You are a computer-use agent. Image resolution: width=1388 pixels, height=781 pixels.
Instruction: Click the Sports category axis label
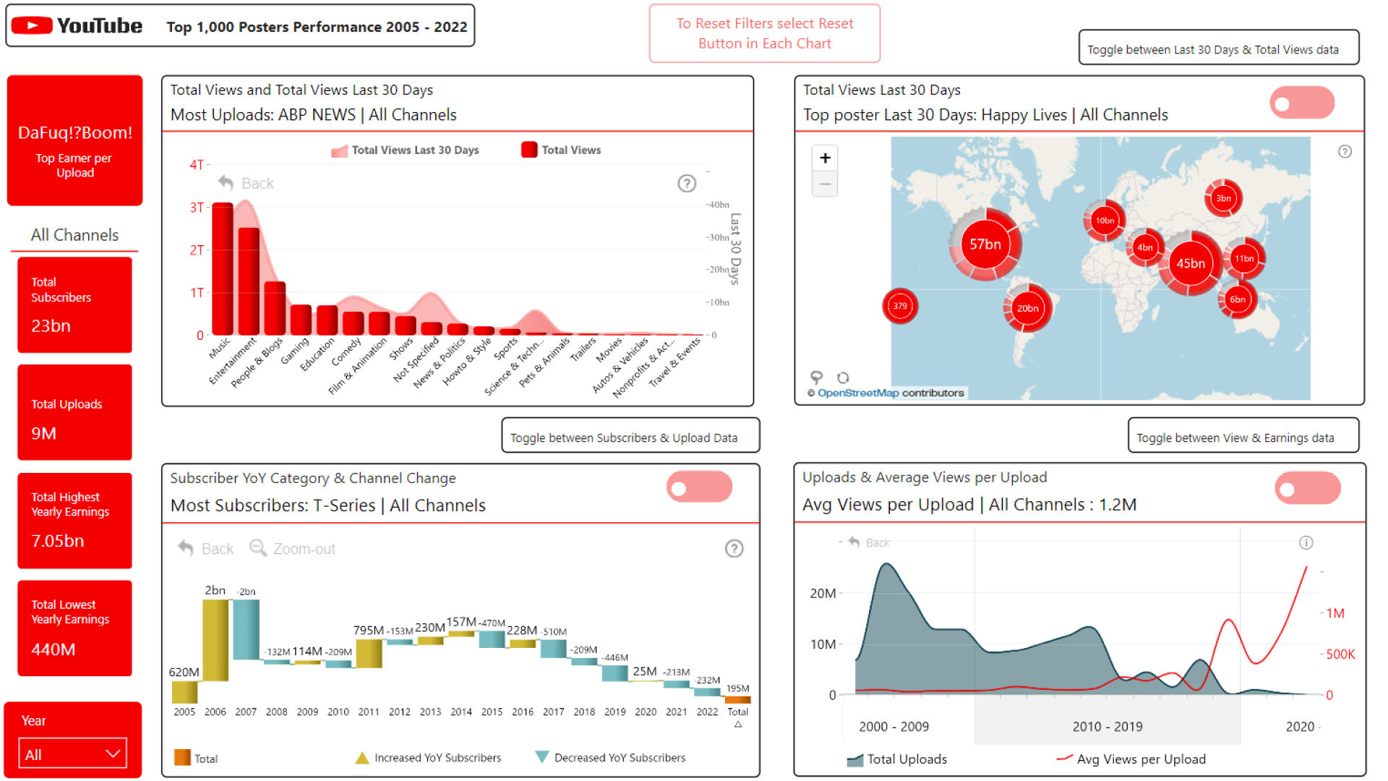pyautogui.click(x=506, y=349)
